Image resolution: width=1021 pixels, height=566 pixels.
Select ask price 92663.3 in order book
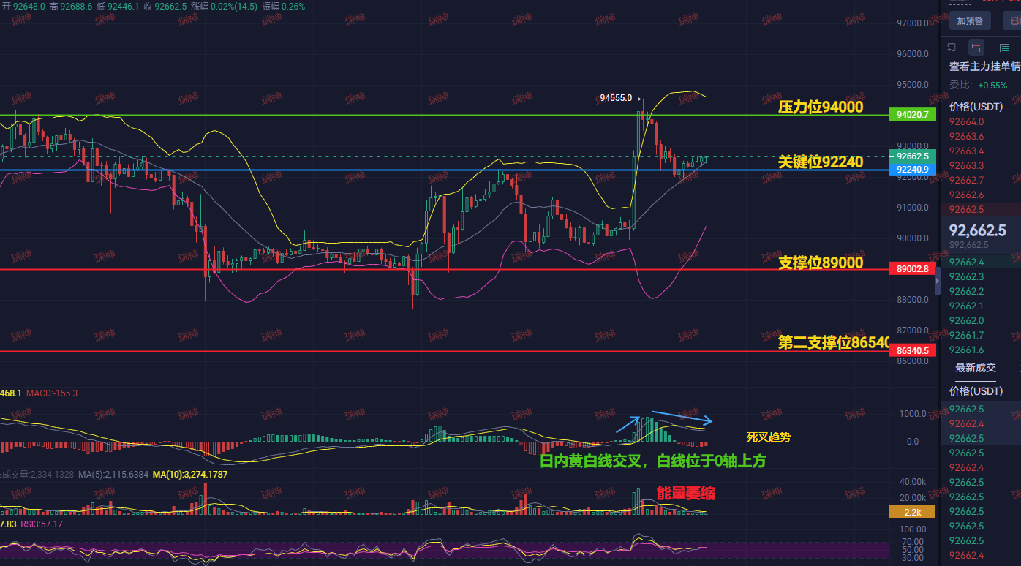point(966,165)
